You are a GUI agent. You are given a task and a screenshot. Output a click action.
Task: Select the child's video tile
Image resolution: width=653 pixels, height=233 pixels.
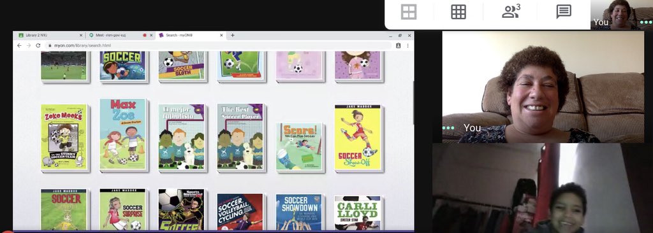pos(543,188)
